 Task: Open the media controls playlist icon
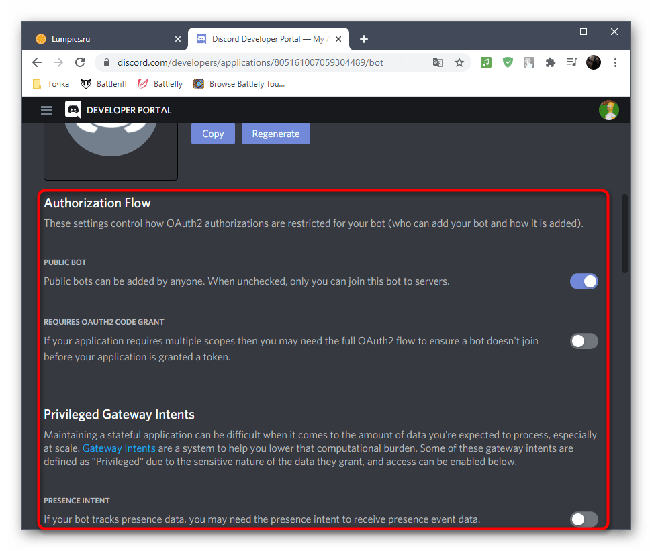click(571, 62)
